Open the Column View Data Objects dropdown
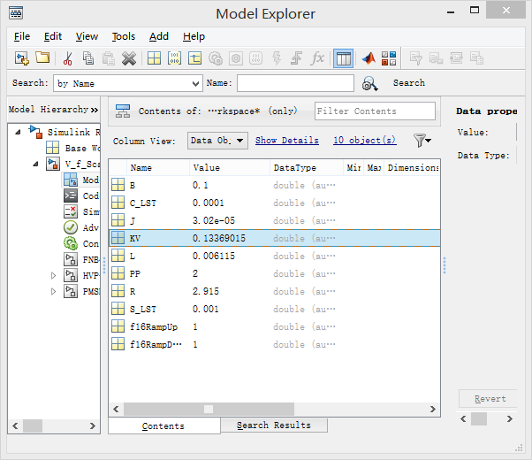 coord(217,141)
